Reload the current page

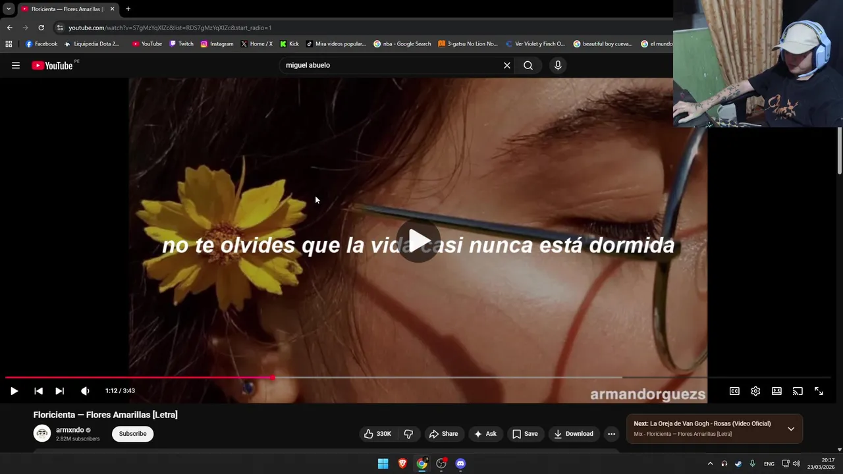pyautogui.click(x=41, y=28)
